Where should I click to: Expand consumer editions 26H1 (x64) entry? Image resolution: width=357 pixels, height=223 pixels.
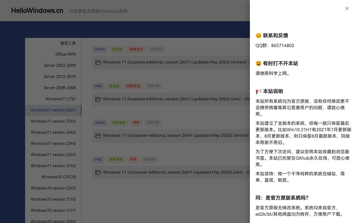click(171, 173)
